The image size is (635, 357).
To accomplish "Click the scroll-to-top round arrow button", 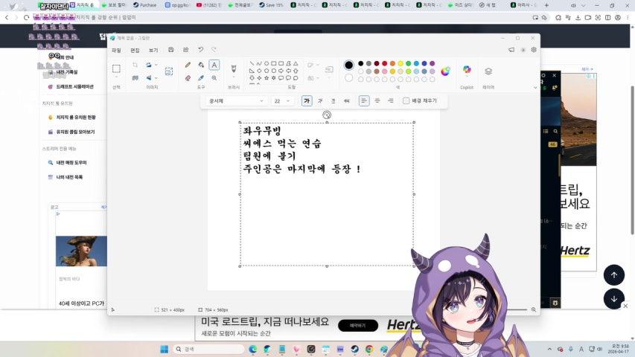I will [614, 275].
